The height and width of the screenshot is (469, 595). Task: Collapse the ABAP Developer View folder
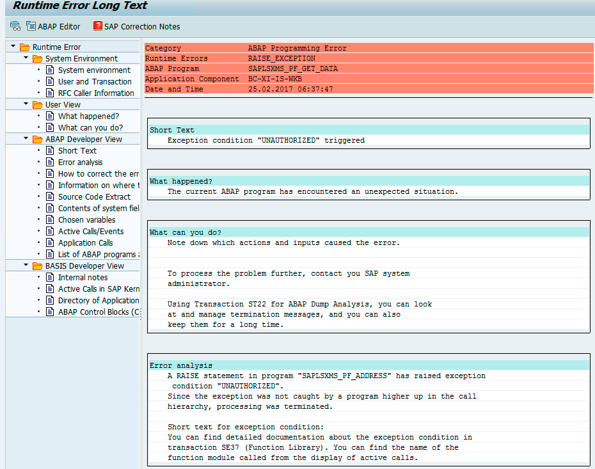(x=26, y=138)
